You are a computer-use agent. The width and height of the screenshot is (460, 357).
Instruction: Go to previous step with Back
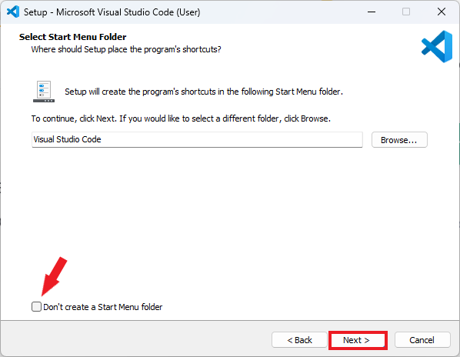coord(299,340)
